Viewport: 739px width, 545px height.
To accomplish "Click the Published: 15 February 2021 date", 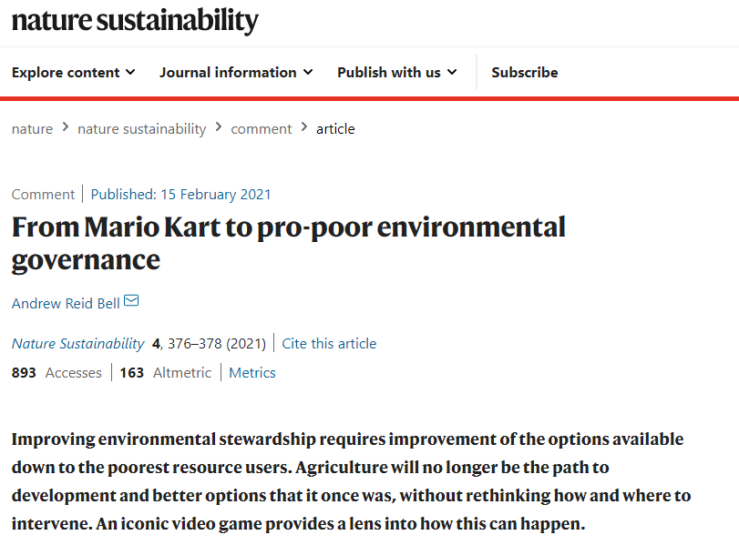I will 181,195.
